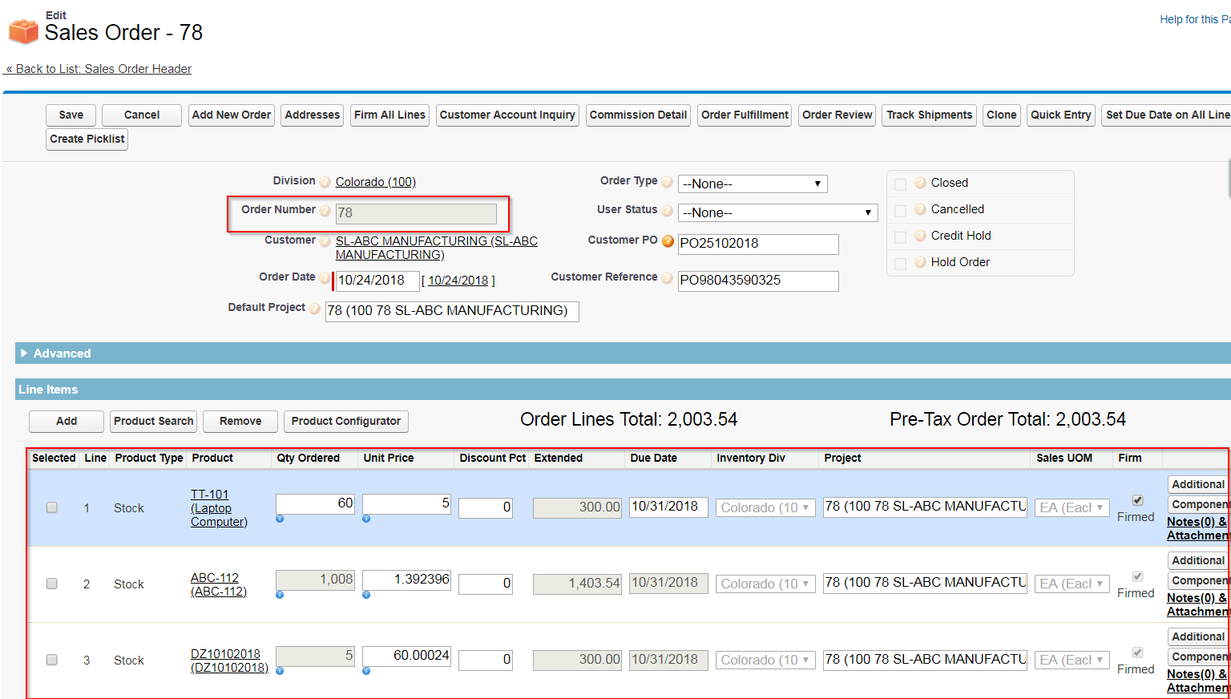Click the Save button

pos(71,115)
